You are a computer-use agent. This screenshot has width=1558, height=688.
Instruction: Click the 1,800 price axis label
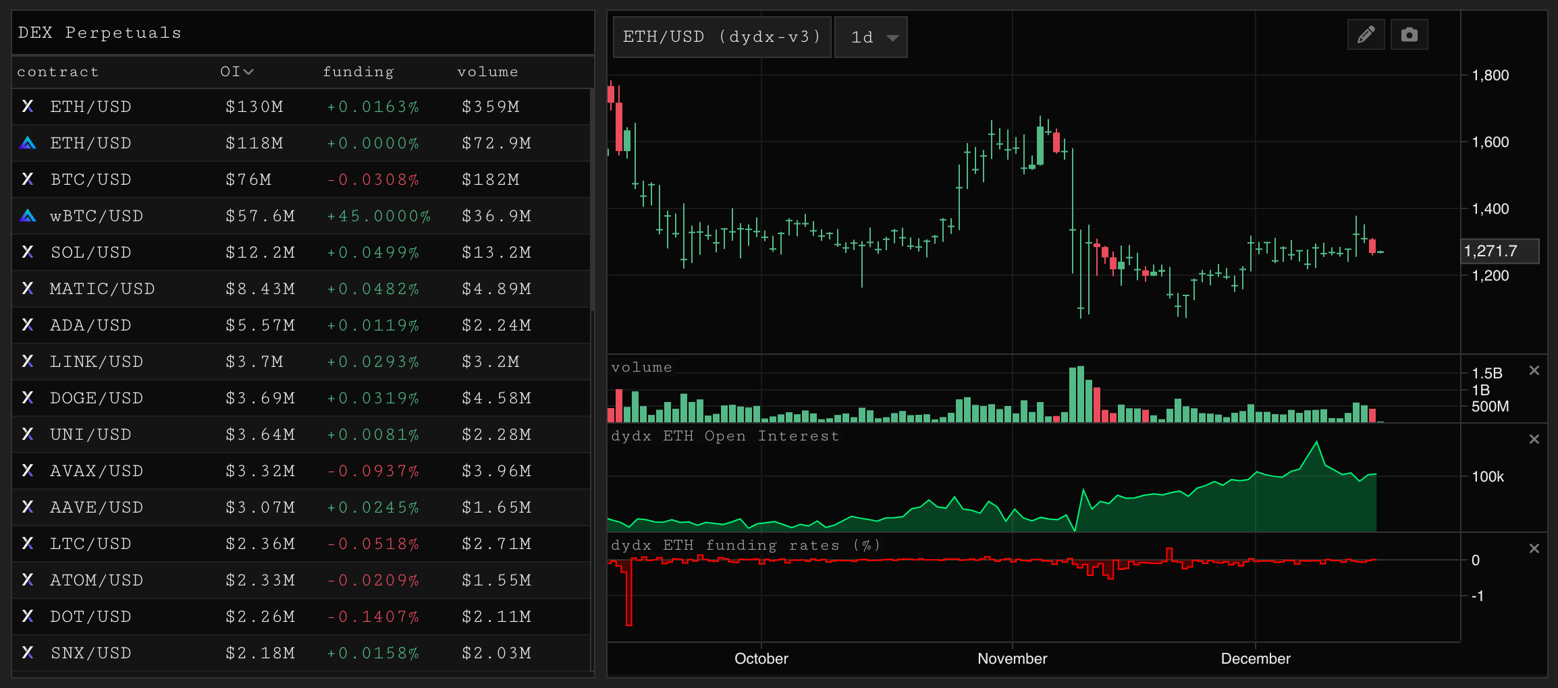tap(1490, 75)
